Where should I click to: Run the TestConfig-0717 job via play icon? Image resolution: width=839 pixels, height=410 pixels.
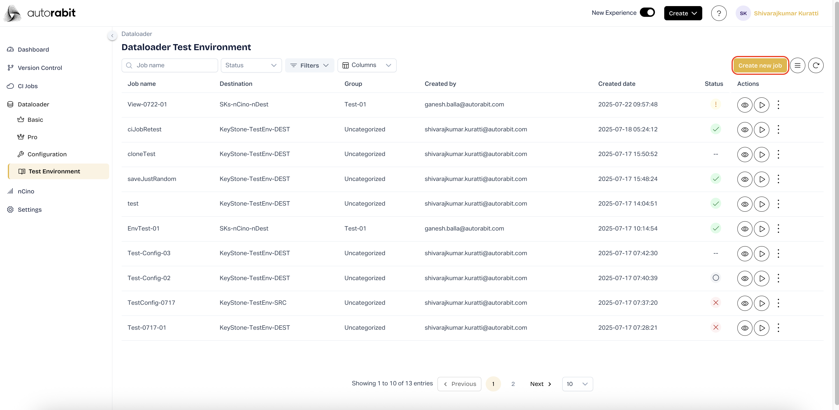(761, 303)
